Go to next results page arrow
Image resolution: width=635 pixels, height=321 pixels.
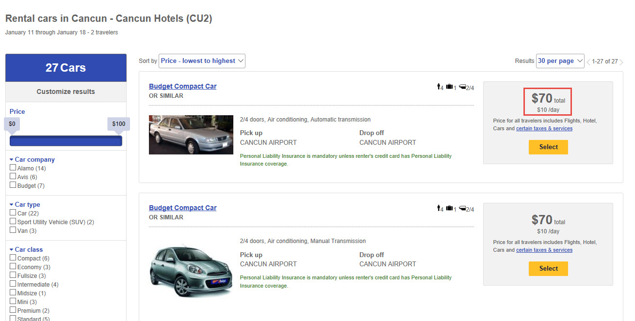(x=621, y=62)
